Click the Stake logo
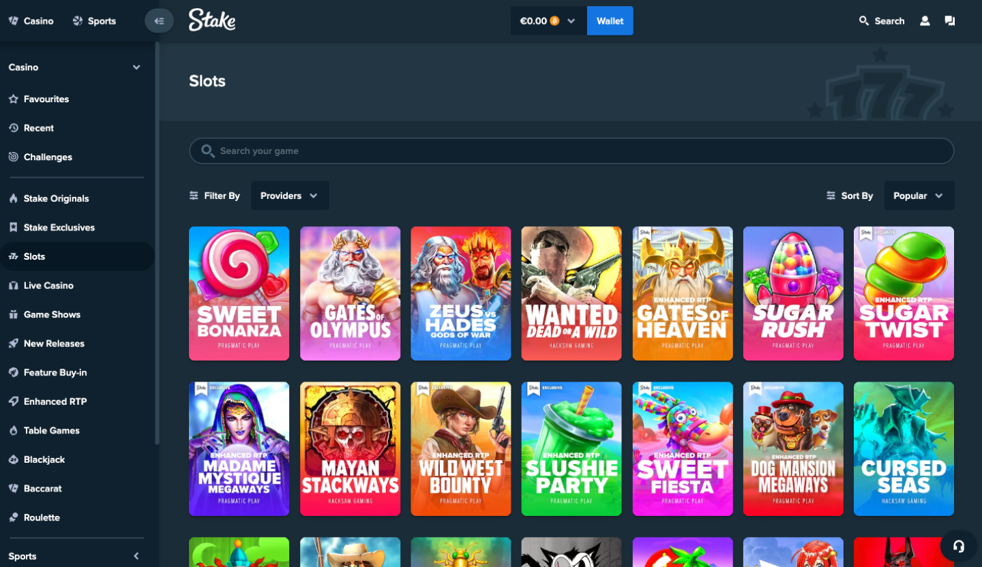 pos(211,20)
